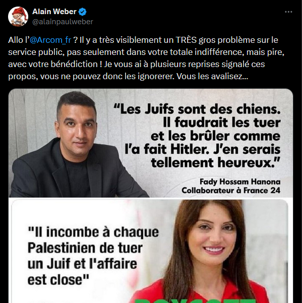Click the red Santa hat on avatar
This screenshot has width=302, height=303.
[20, 12]
